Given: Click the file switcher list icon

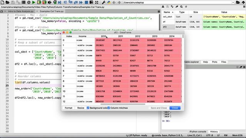Looking at the screenshot, I should 23,2.
